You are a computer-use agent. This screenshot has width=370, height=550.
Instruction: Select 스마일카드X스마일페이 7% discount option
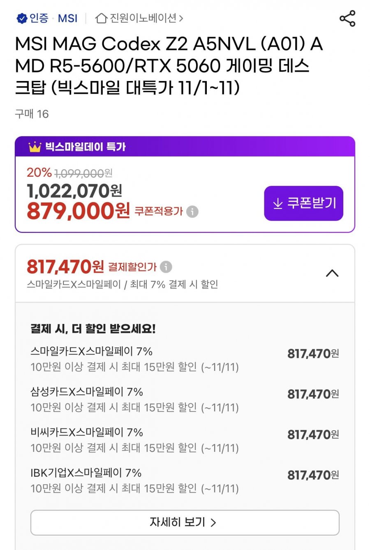[x=185, y=359]
